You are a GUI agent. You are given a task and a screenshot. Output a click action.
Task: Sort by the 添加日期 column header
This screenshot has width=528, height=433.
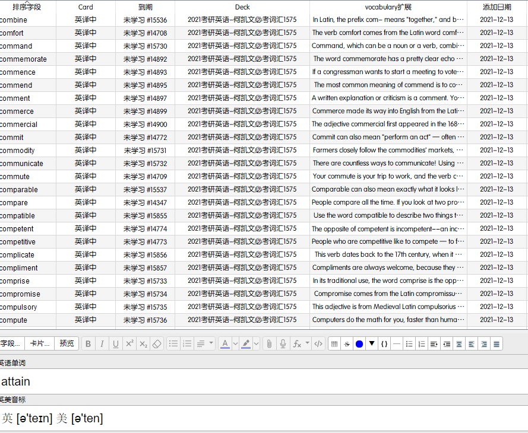(497, 7)
